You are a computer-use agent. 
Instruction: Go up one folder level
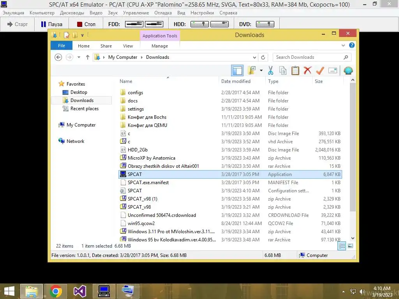(x=88, y=57)
